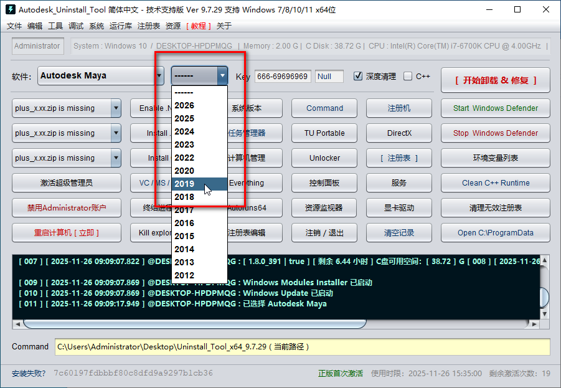561x388 pixels.
Task: Click the Null input field
Action: tap(329, 76)
